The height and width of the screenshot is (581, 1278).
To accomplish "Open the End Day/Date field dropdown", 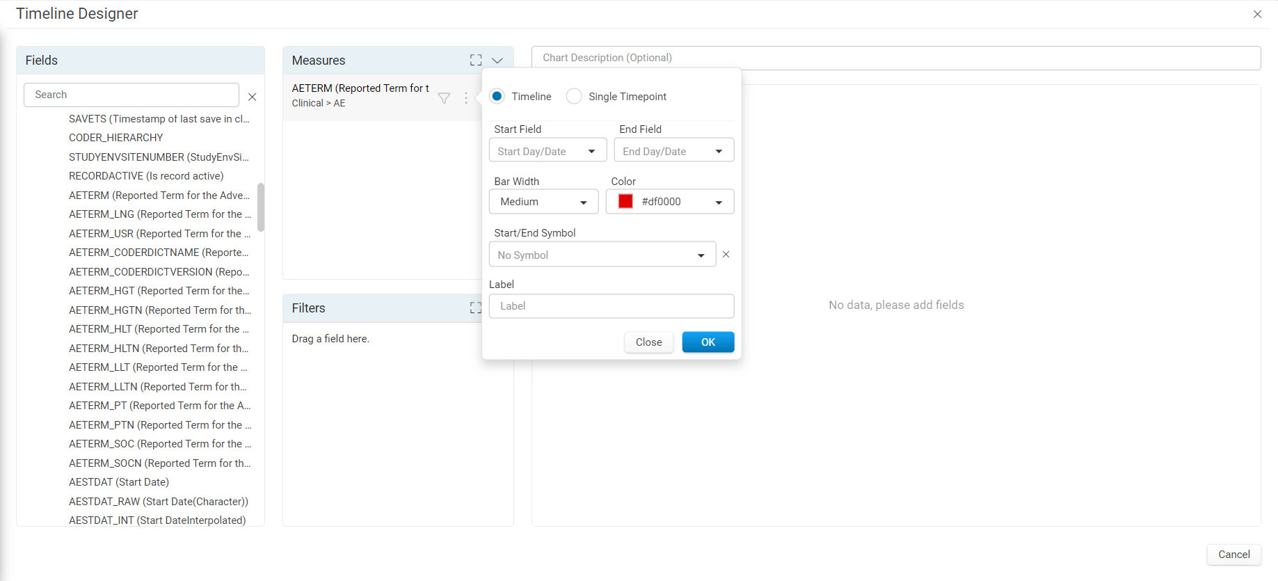I will tap(673, 151).
